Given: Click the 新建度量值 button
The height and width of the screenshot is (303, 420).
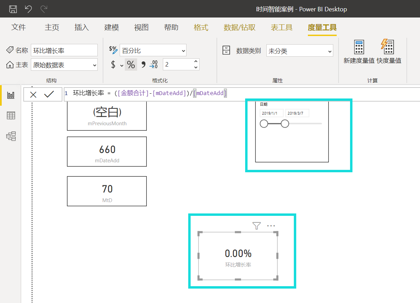Looking at the screenshot, I should 359,52.
